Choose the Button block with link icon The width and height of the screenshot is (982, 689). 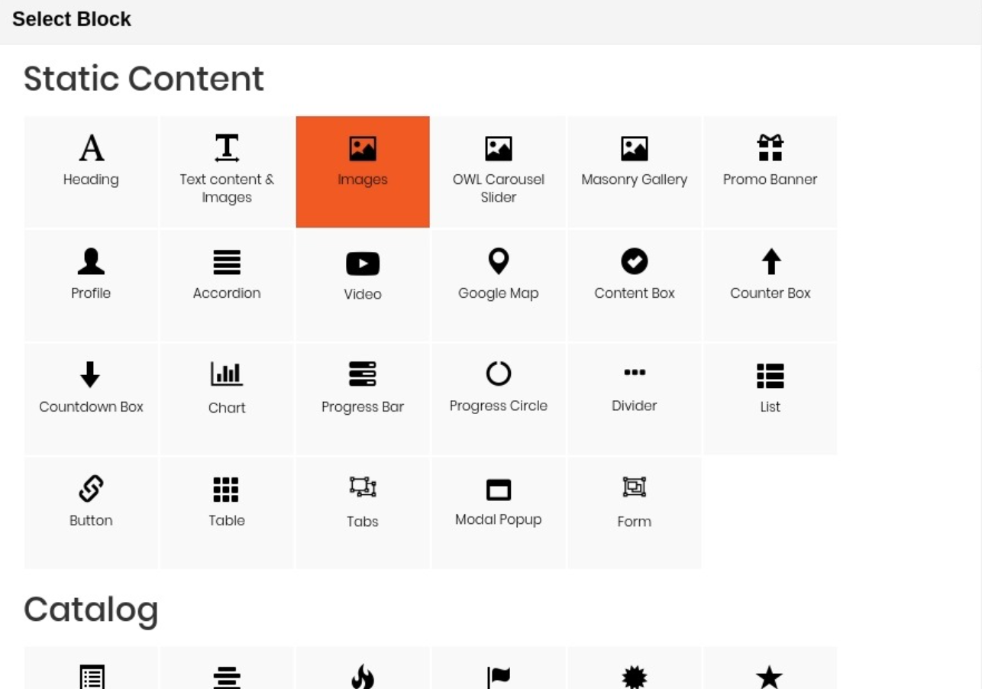point(91,490)
